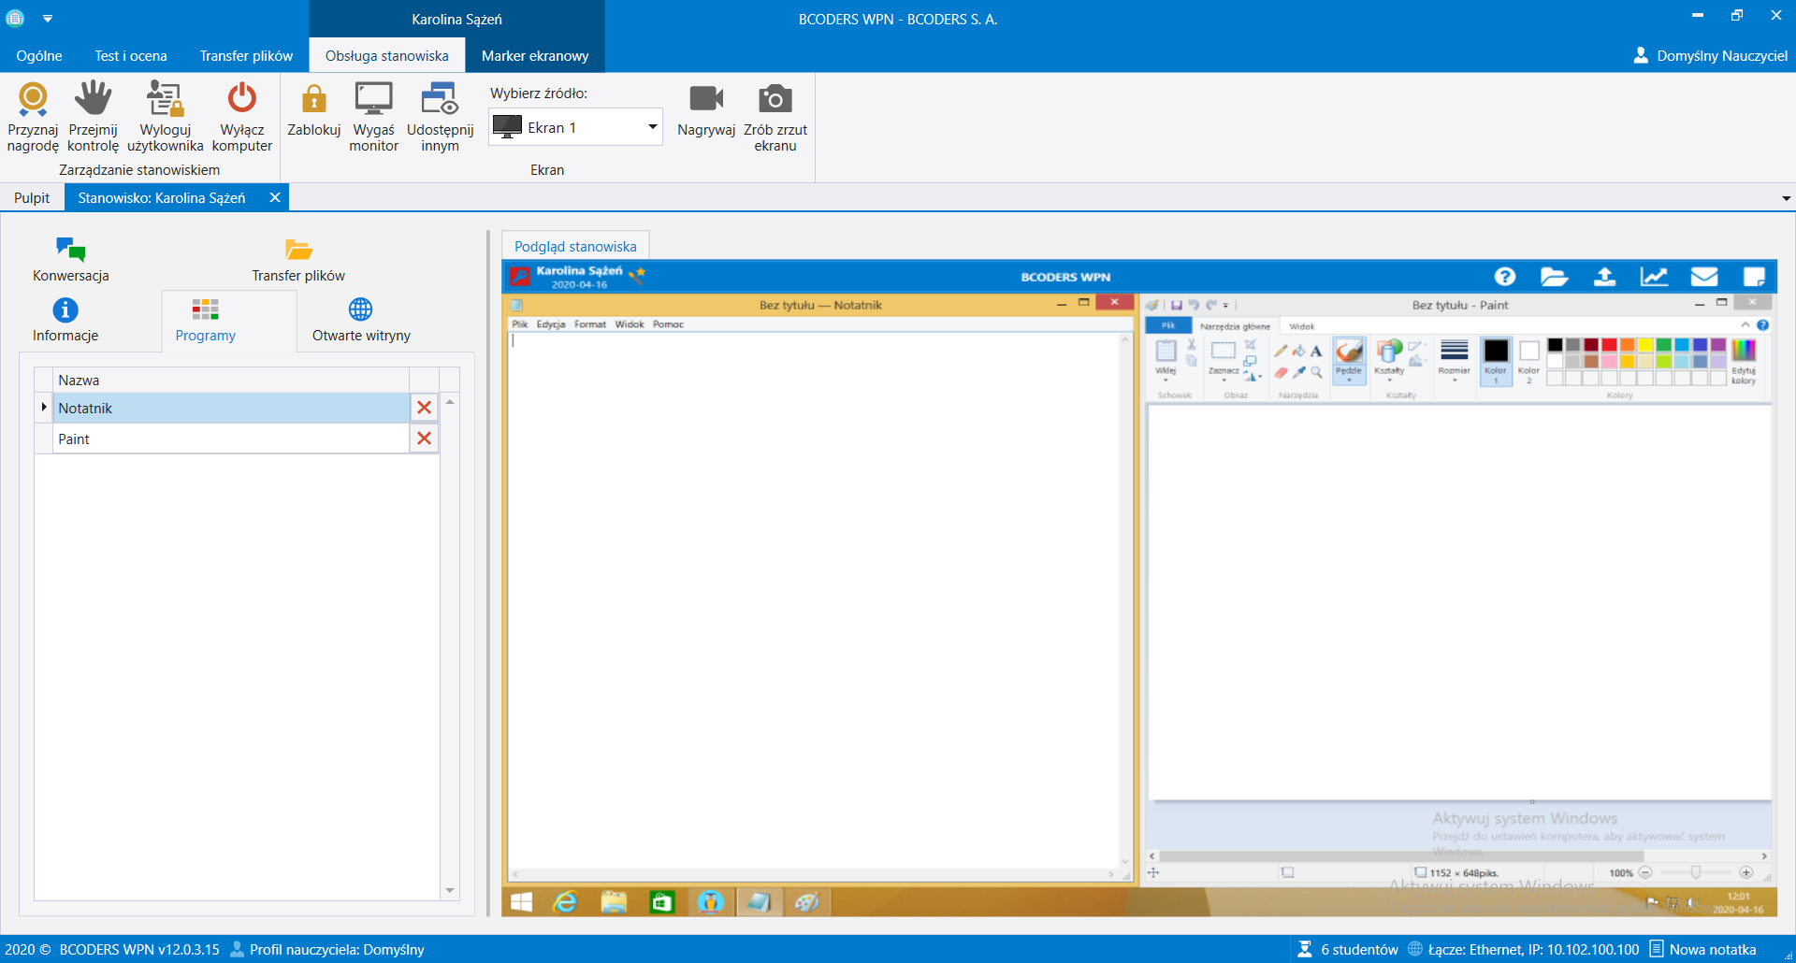
Task: Click the application globe icon in title bar
Action: (x=16, y=18)
